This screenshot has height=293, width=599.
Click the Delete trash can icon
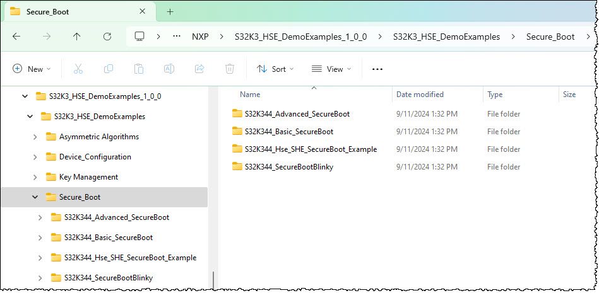[230, 69]
